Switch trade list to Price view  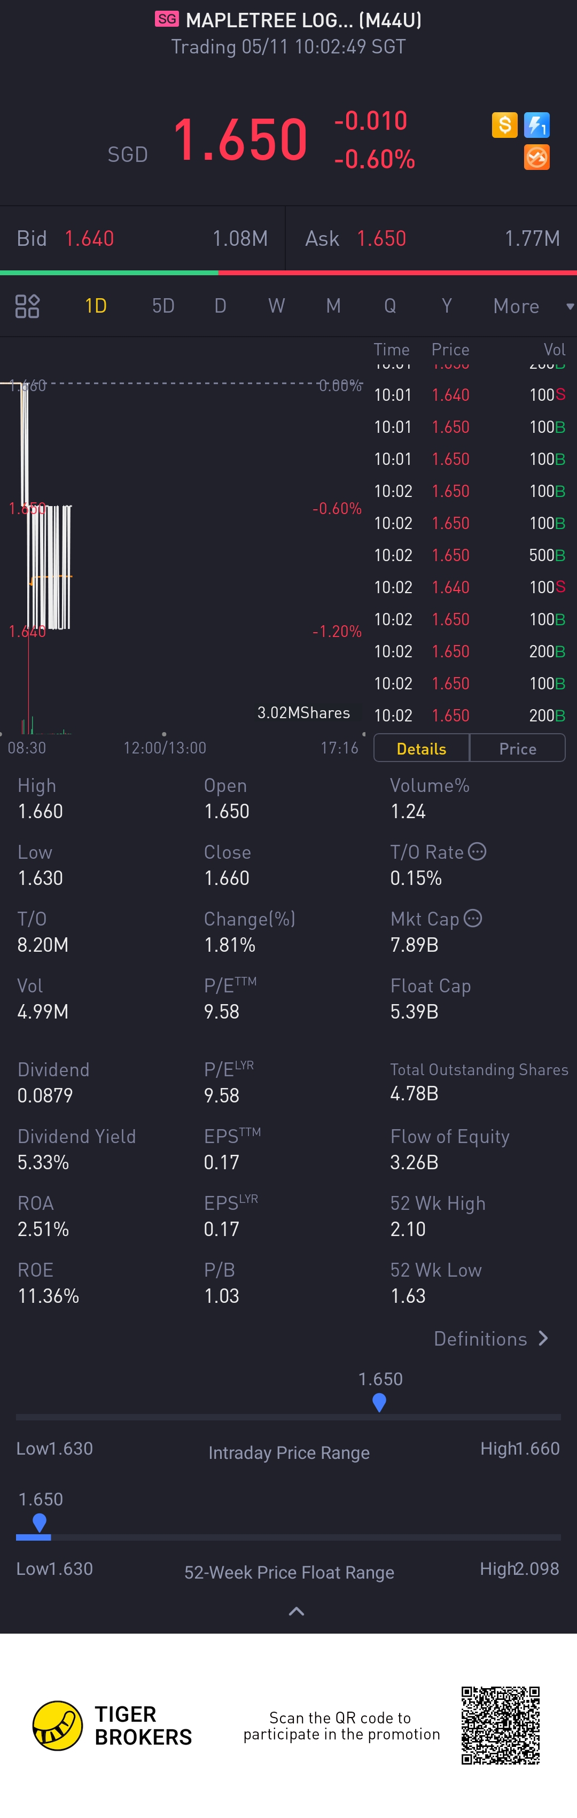point(518,748)
